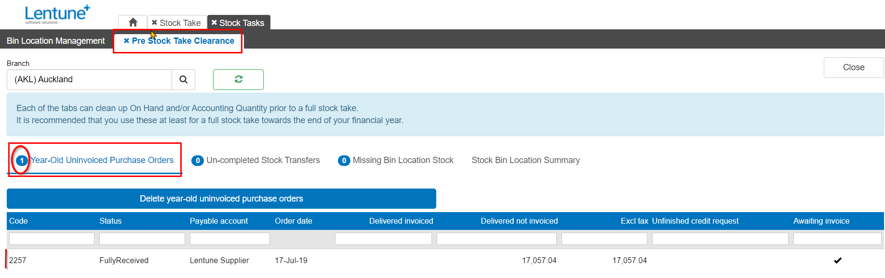Click the count badge on Un-completed Stock Transfers

(x=198, y=161)
